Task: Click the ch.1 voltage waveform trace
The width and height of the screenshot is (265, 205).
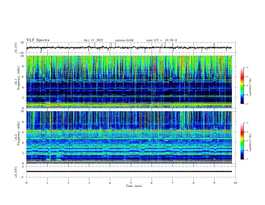Action: pyautogui.click(x=129, y=48)
